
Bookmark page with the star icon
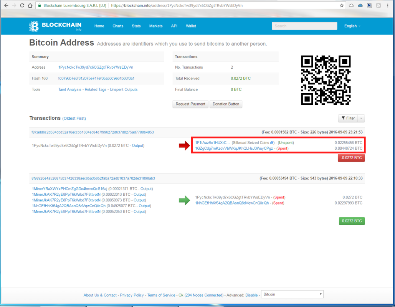[x=342, y=5]
